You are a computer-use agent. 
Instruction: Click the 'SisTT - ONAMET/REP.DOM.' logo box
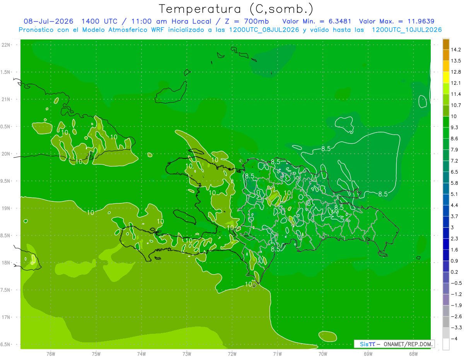tap(394, 344)
